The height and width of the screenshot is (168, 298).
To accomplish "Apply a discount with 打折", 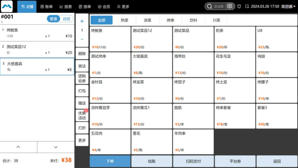I will tap(82, 128).
